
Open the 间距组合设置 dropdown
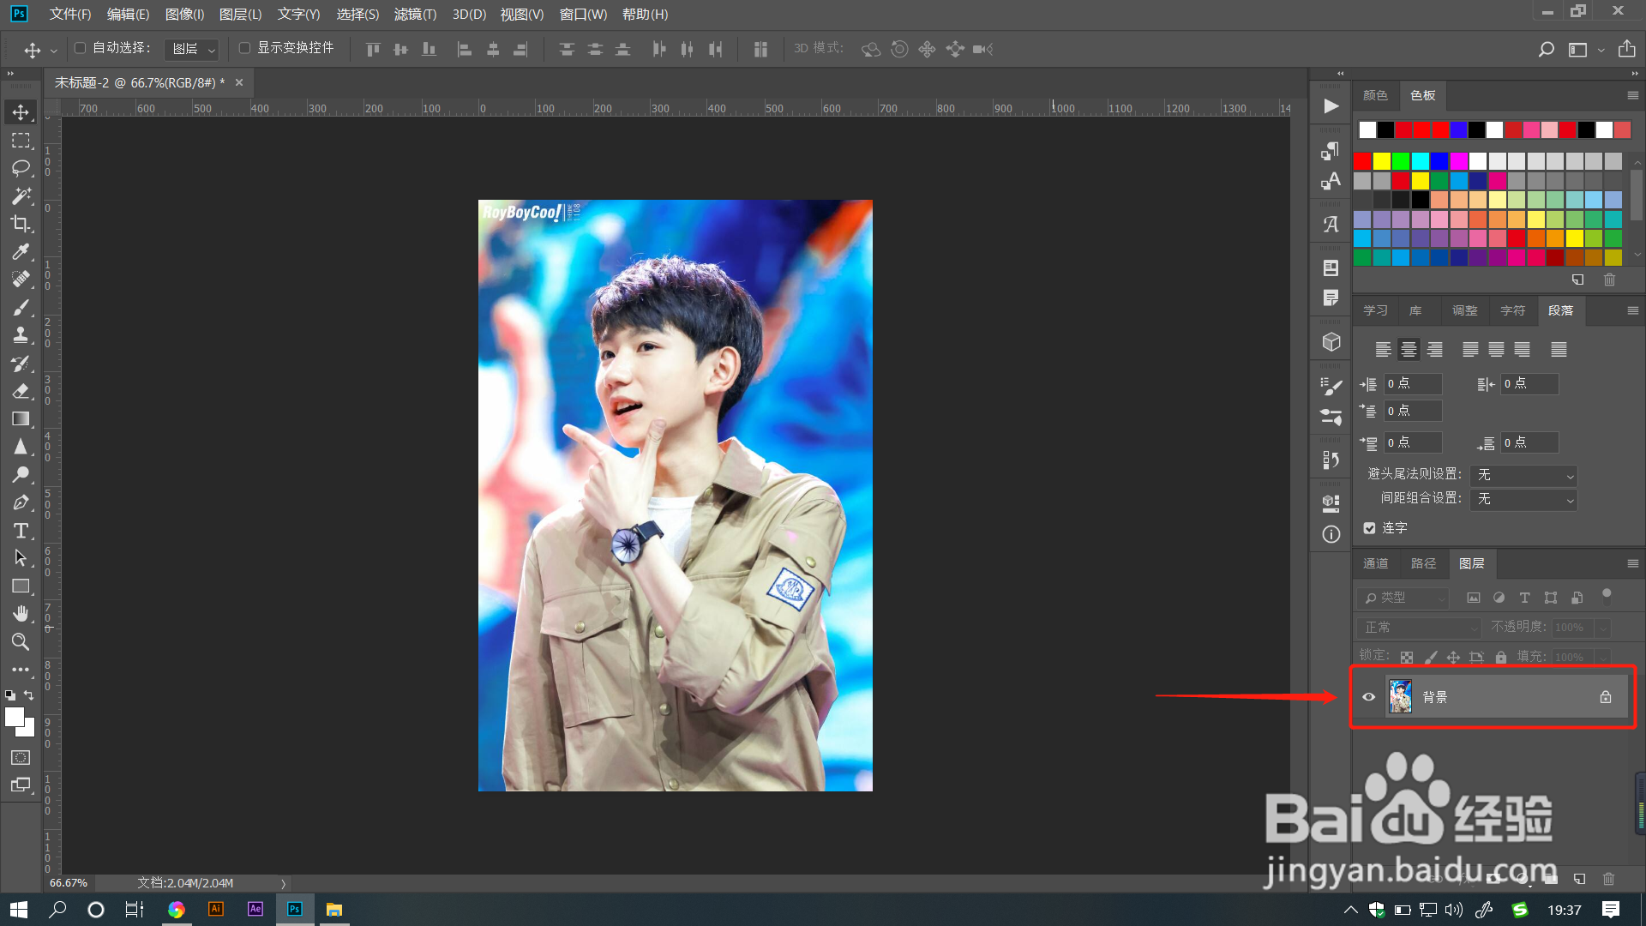click(x=1523, y=499)
